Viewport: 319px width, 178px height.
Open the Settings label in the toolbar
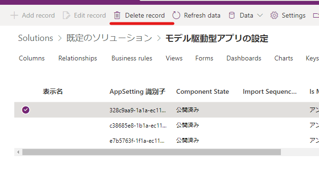pos(294,15)
